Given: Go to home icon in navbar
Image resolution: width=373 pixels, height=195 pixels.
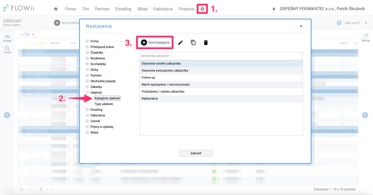Looking at the screenshot, I should 56,9.
